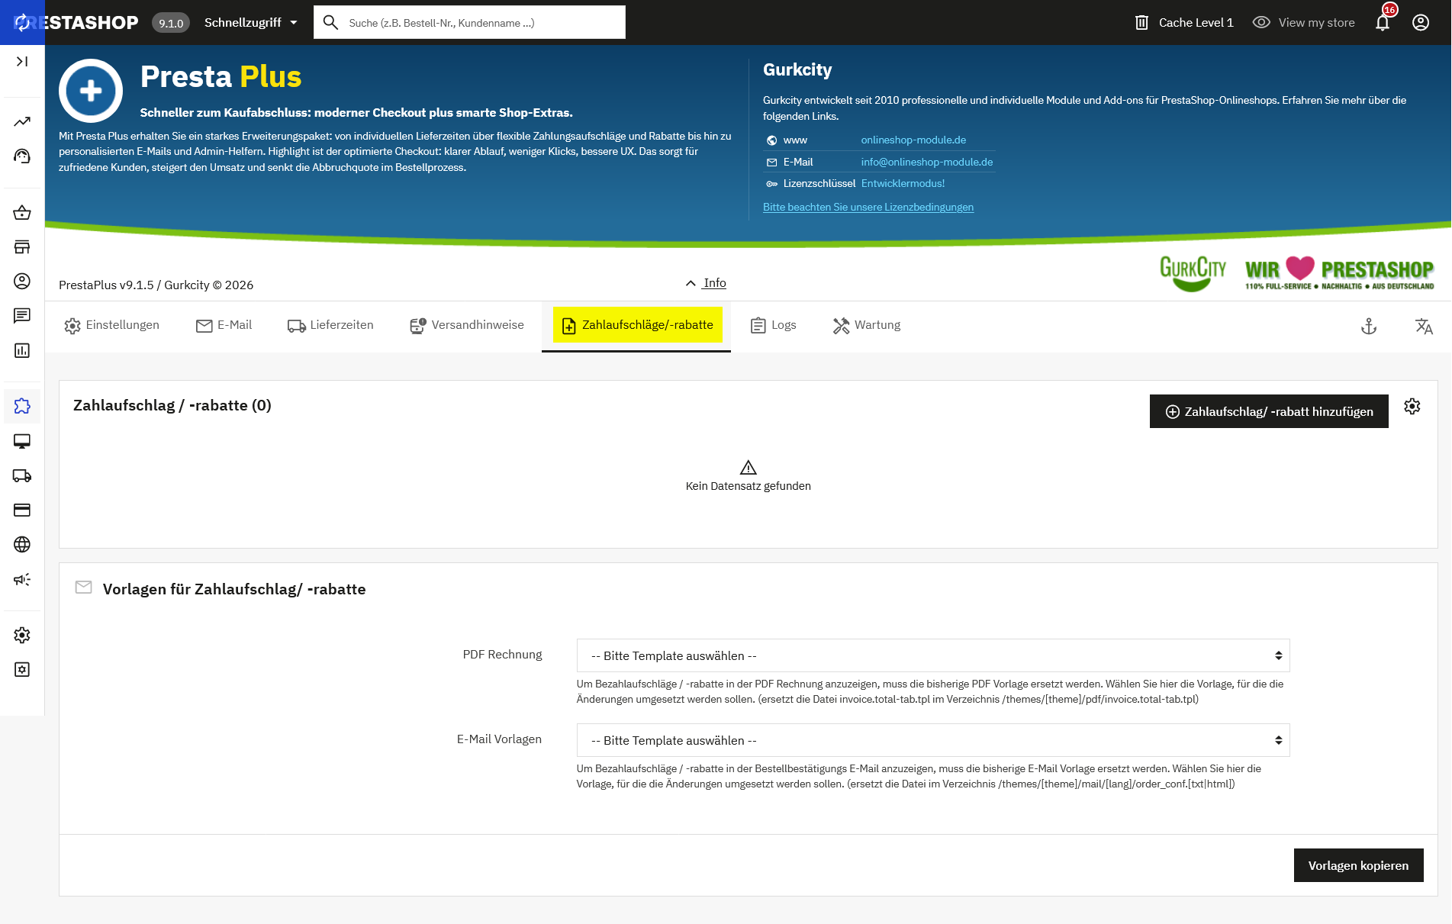The image size is (1452, 924).
Task: Open Modules via the puzzle-piece sidebar icon
Action: 22,406
